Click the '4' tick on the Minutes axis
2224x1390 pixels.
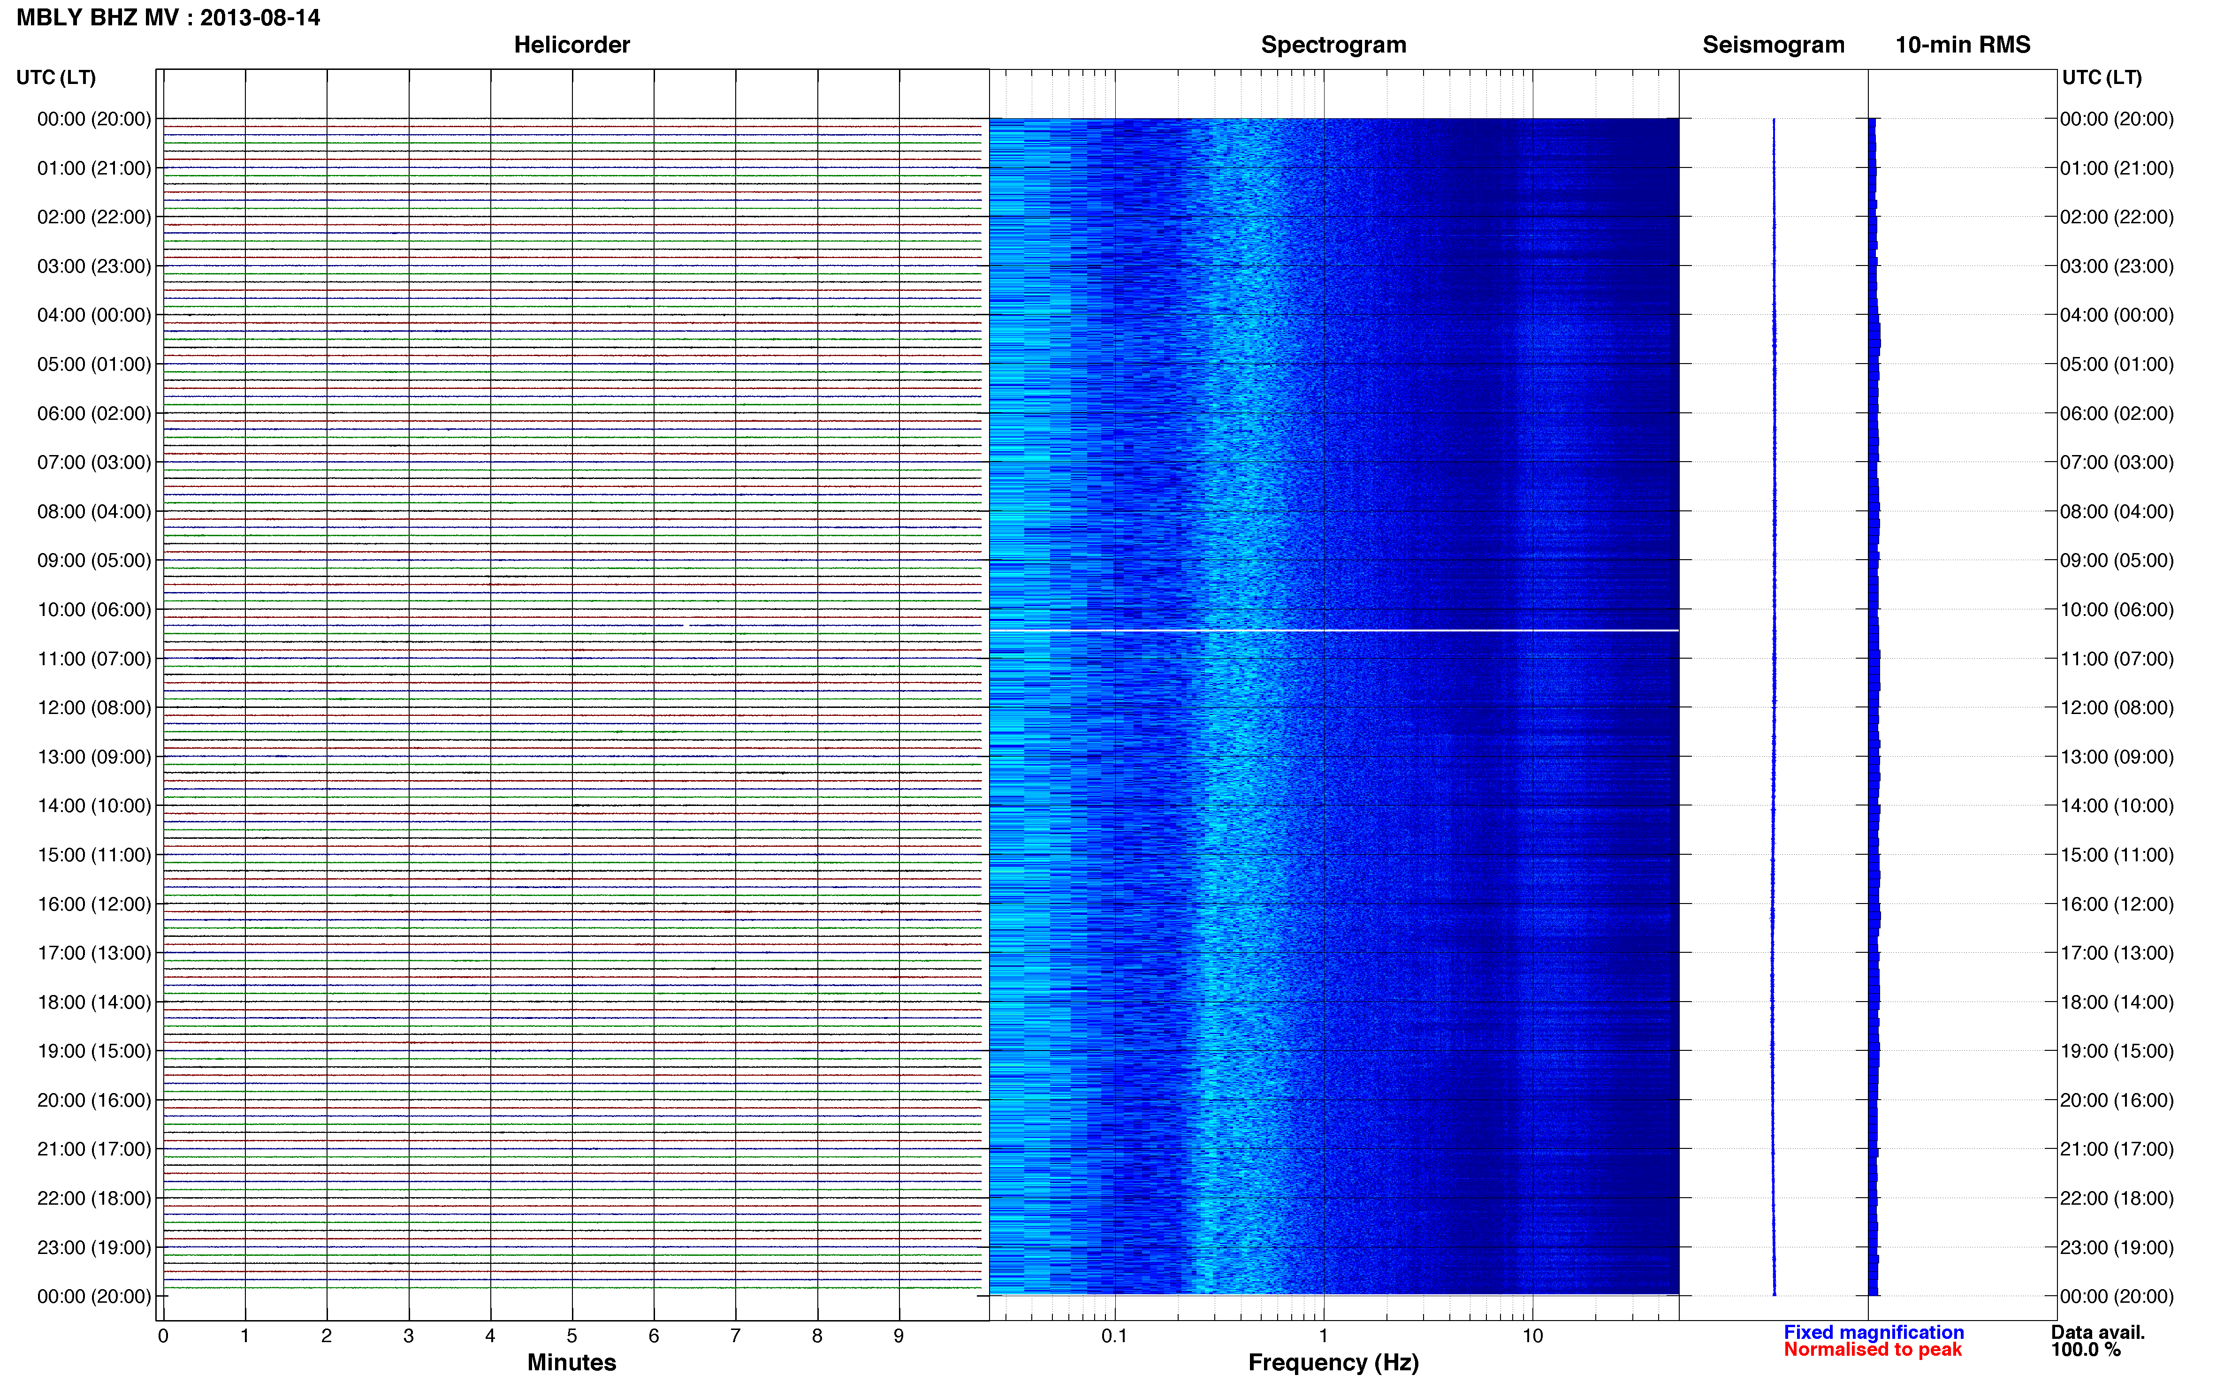[490, 1336]
